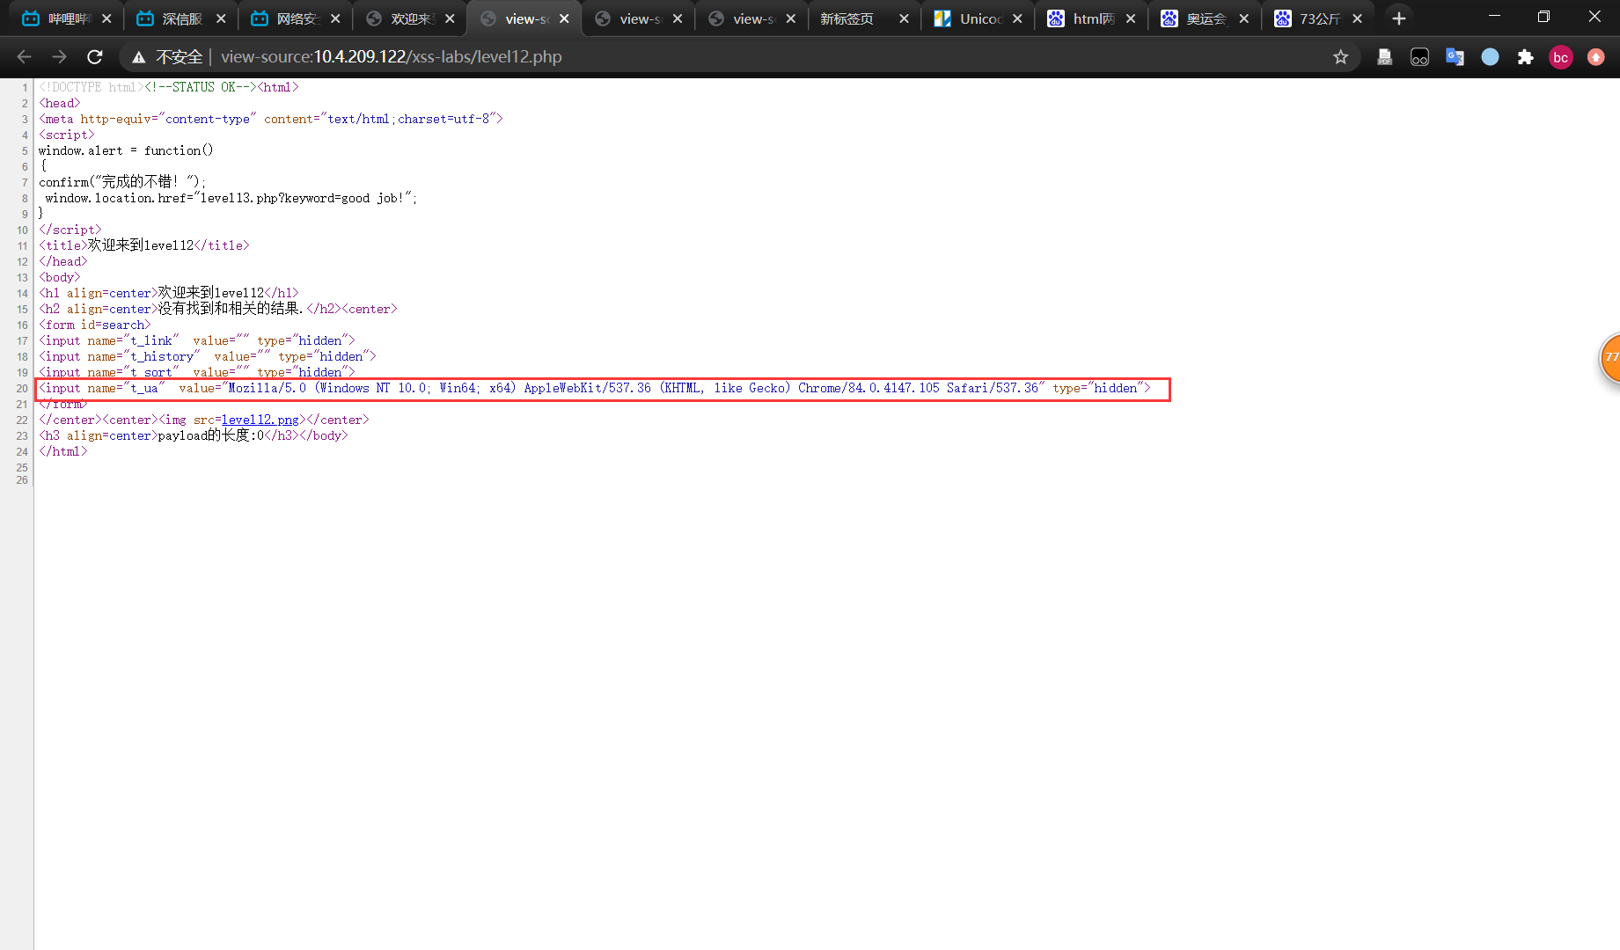Go back to the previous page
The height and width of the screenshot is (950, 1620).
click(x=24, y=57)
